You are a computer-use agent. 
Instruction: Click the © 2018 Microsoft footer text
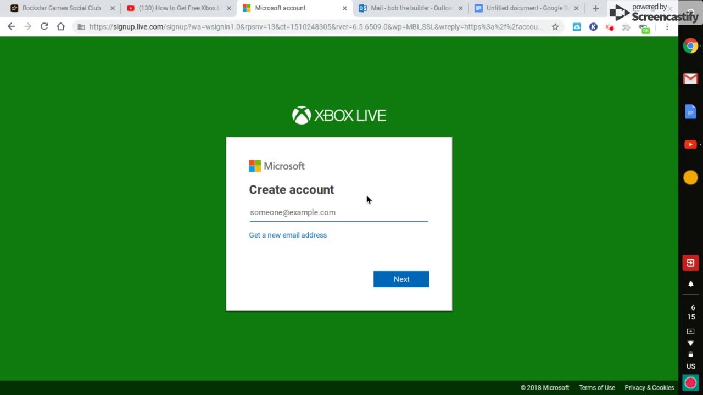(545, 387)
